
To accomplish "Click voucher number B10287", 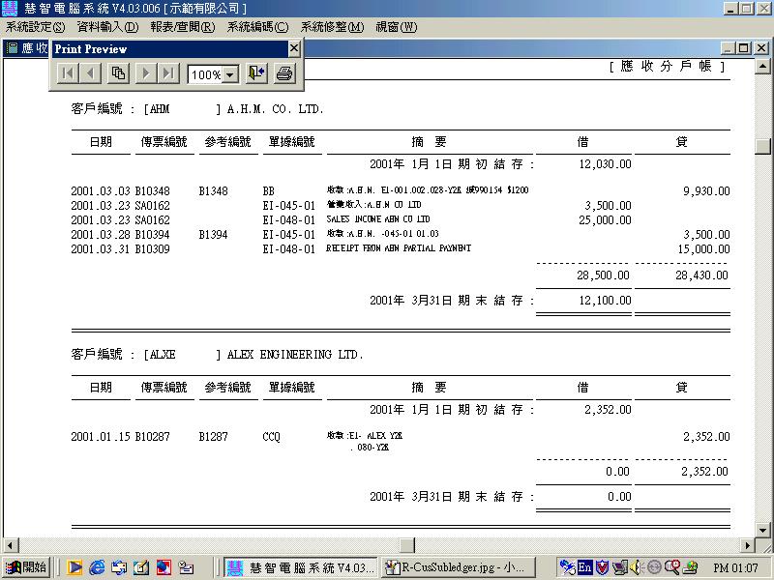I will point(152,437).
